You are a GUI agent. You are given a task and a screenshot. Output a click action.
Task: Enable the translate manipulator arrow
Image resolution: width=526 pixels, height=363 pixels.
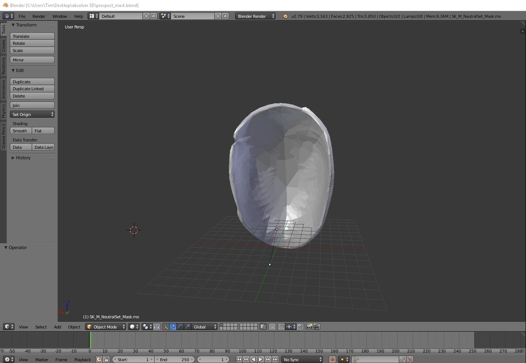[173, 327]
